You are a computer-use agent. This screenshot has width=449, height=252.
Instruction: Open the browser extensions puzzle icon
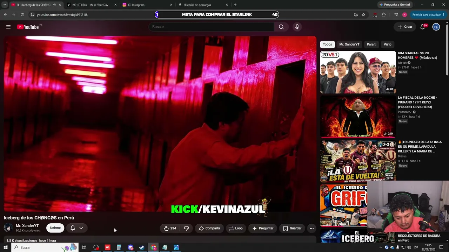point(383,15)
